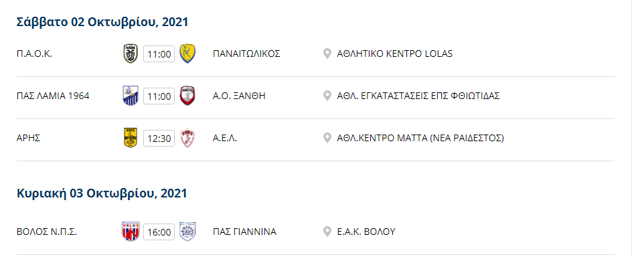Select team name ΠΑΣ ΛΑΜΙΑ 1964

pyautogui.click(x=53, y=96)
